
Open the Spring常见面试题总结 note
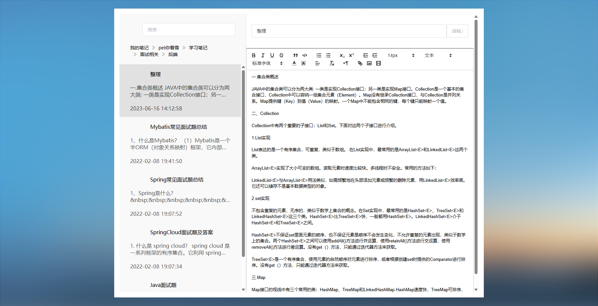pyautogui.click(x=180, y=196)
